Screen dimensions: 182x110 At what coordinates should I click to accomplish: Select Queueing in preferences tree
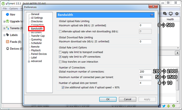pos(36,39)
